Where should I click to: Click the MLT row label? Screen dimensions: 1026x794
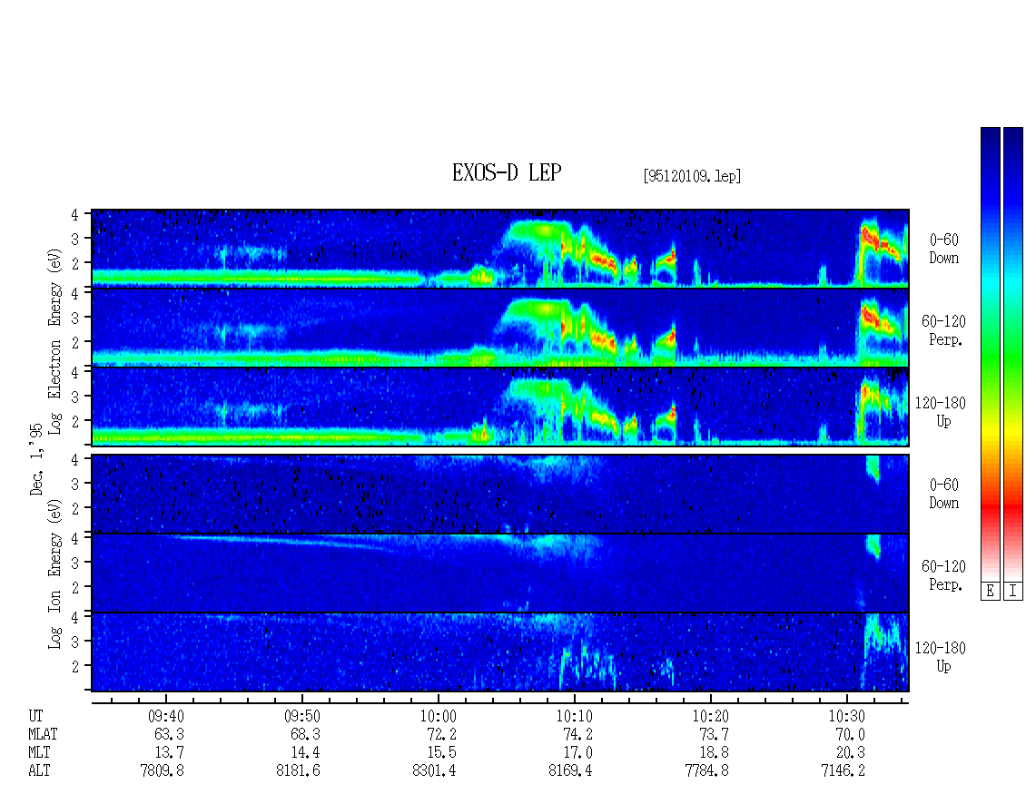39,753
